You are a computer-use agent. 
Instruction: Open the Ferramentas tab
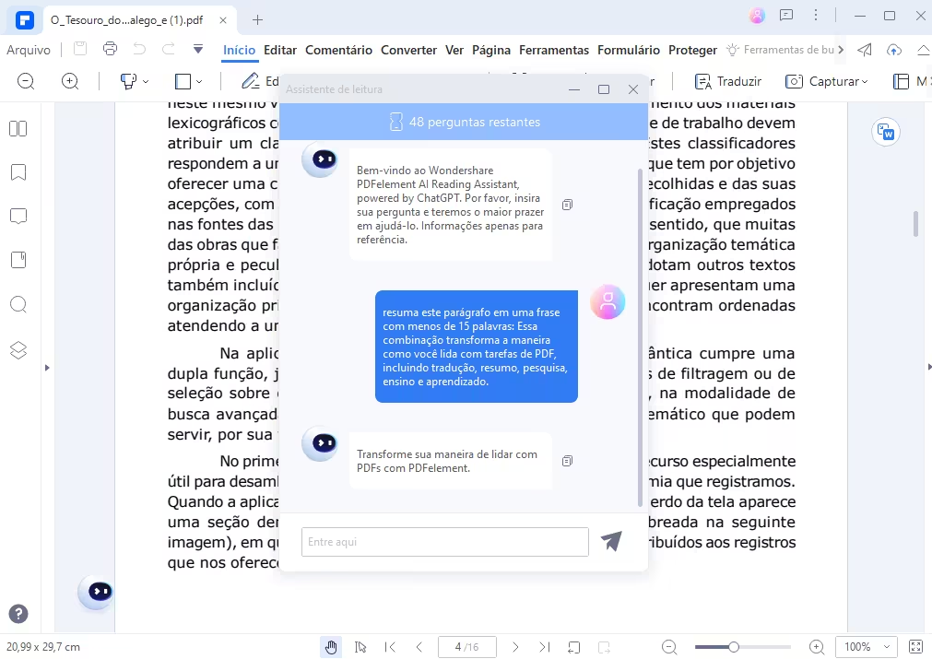[554, 50]
